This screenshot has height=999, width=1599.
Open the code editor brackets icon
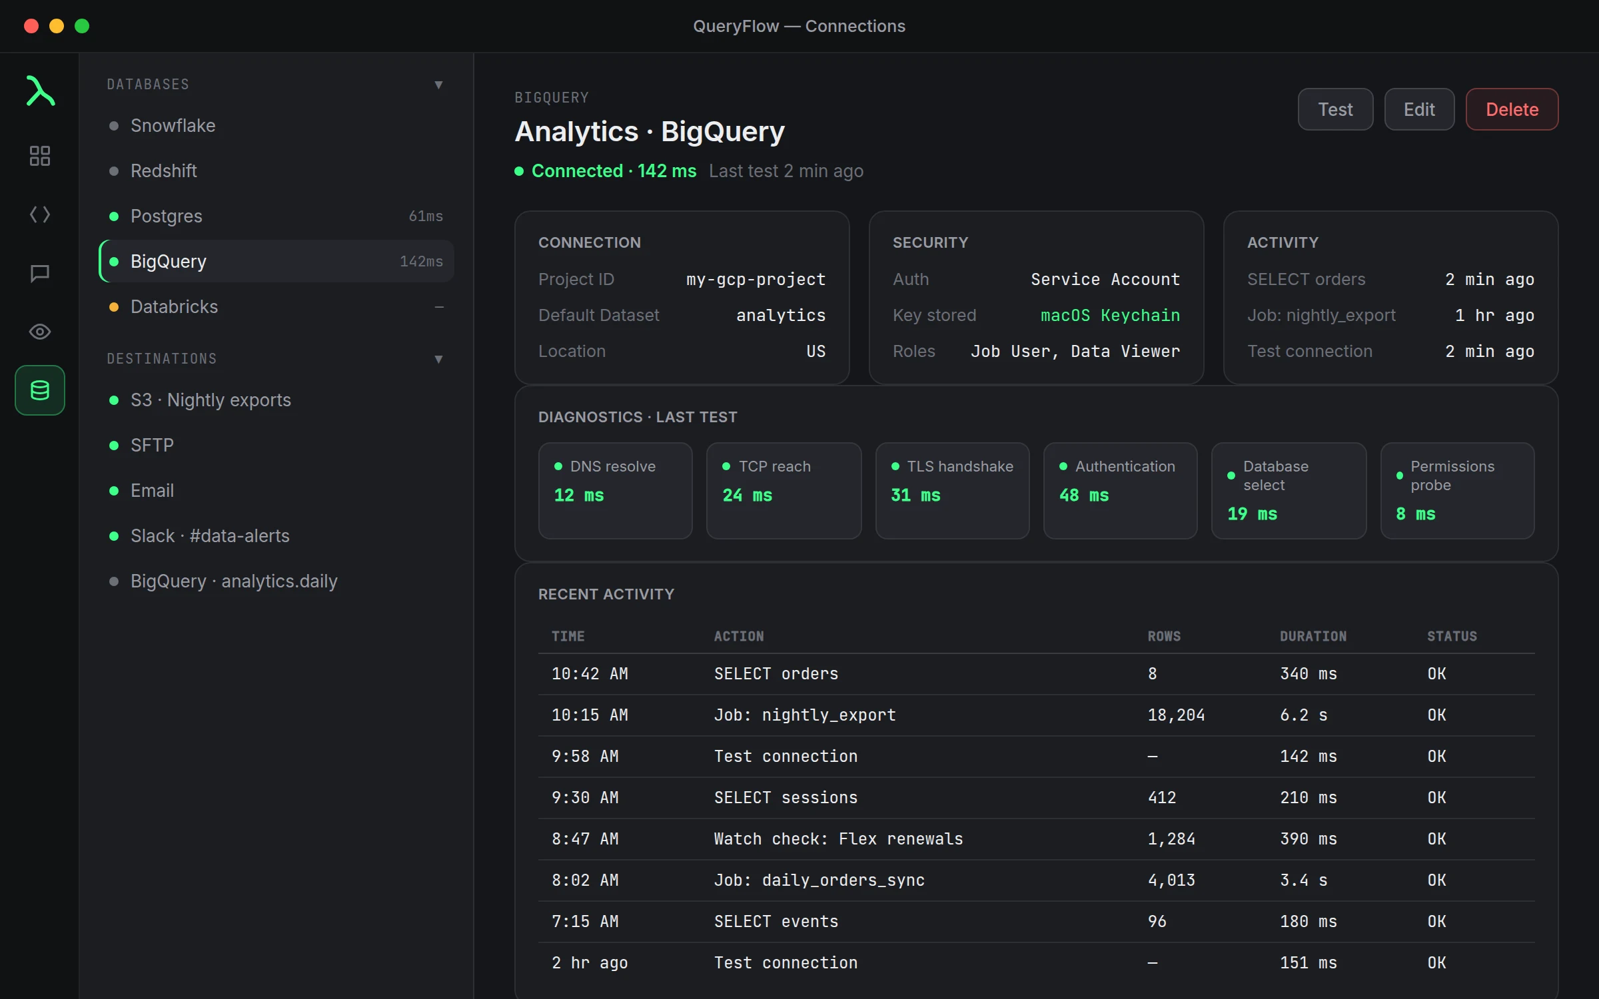[40, 214]
